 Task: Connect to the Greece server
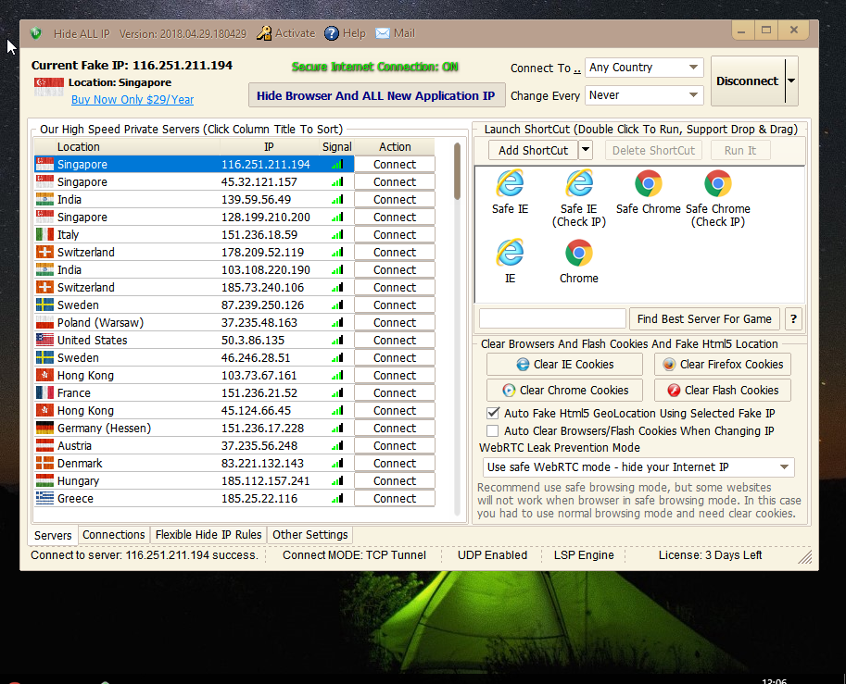coord(395,499)
